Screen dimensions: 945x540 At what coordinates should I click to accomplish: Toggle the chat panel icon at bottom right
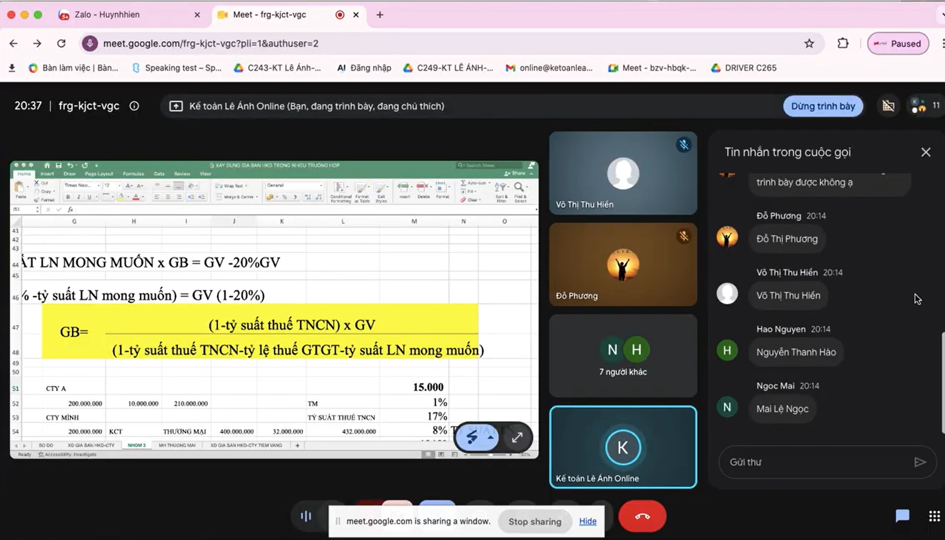pos(902,516)
